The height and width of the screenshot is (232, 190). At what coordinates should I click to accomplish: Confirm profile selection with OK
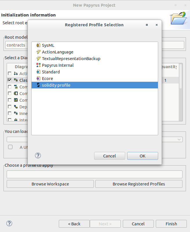[x=142, y=156]
